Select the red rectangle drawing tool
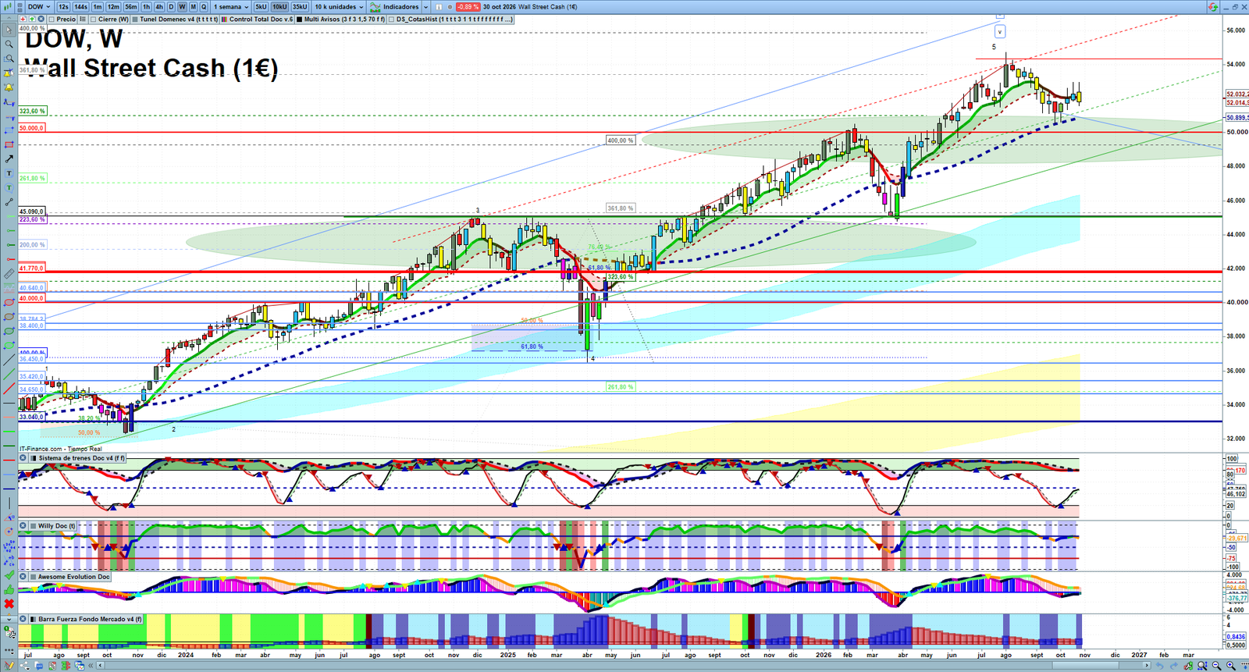 tap(9, 144)
